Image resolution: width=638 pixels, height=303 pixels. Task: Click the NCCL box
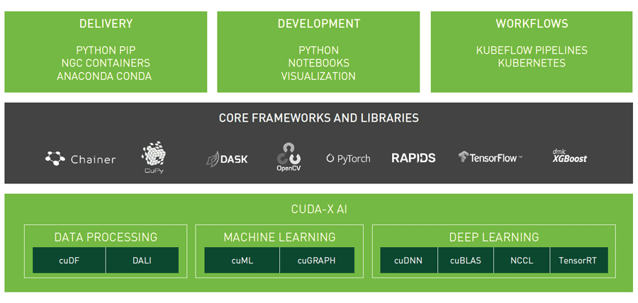click(x=522, y=261)
